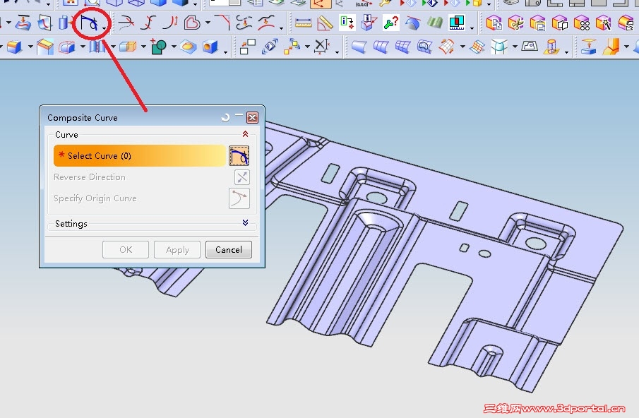This screenshot has width=639, height=418.
Task: Select the Extract Curve cylinder icon
Action: pos(64,23)
